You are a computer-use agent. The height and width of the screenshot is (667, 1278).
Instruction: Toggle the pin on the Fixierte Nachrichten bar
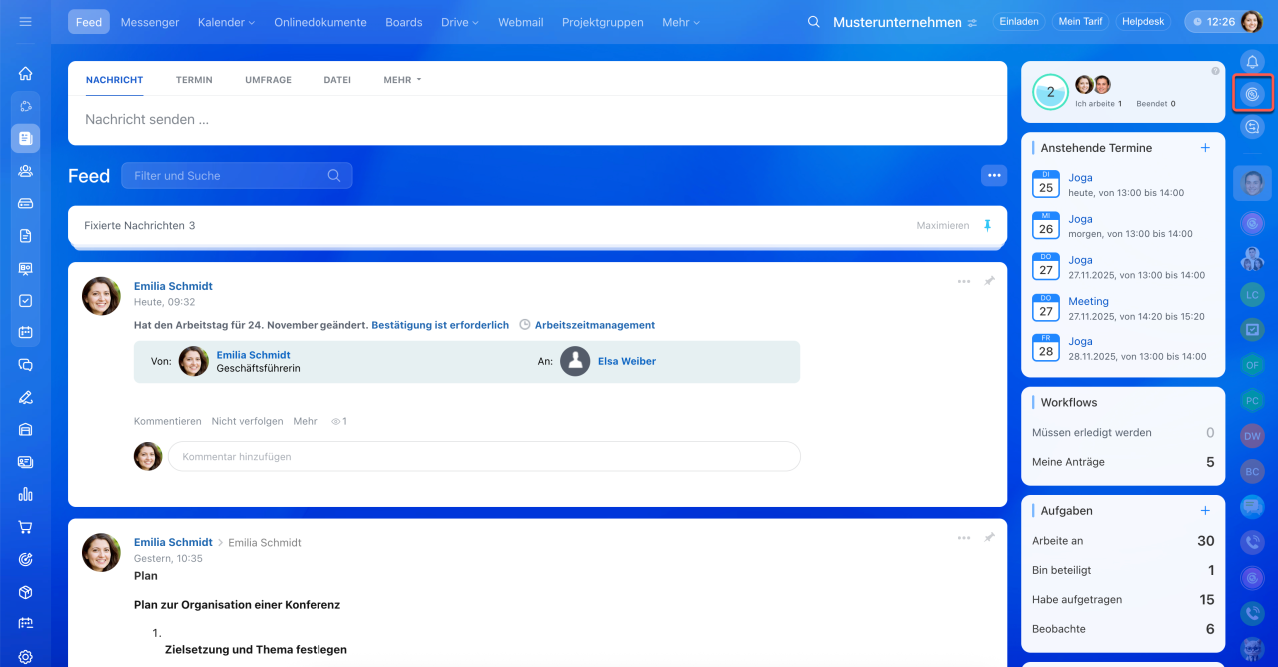click(987, 226)
